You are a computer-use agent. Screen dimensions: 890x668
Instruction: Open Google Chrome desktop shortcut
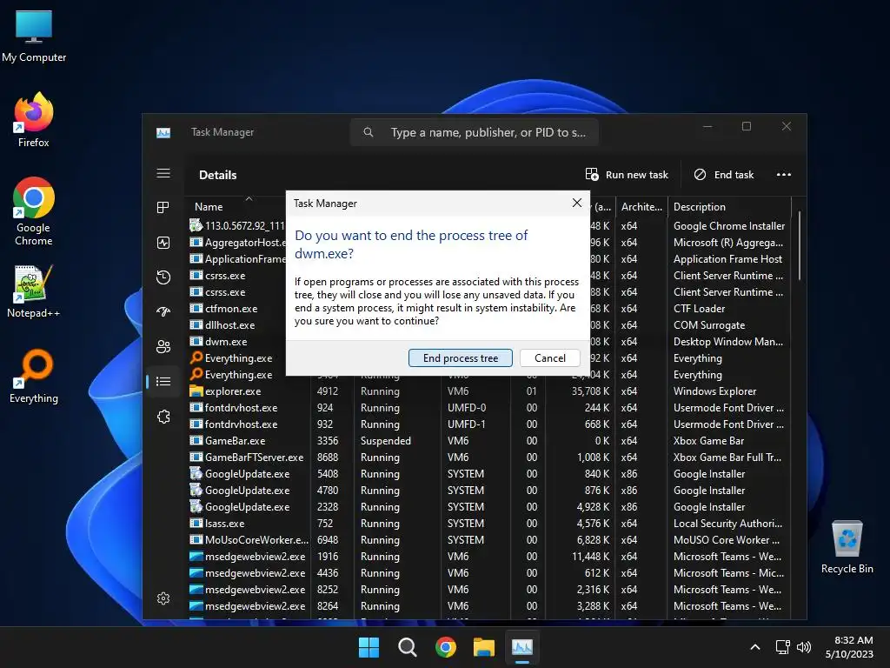34,211
